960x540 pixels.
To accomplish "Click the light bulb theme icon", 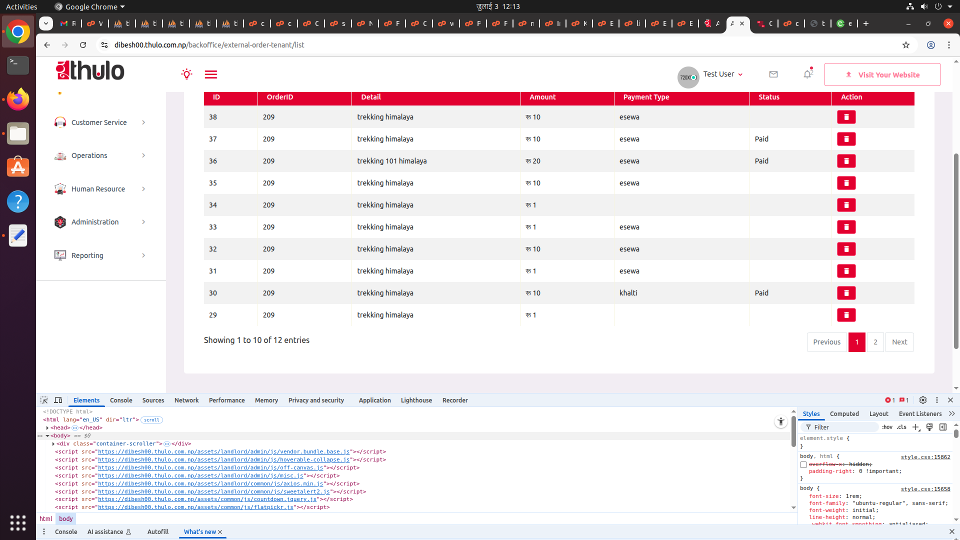I will pyautogui.click(x=186, y=74).
